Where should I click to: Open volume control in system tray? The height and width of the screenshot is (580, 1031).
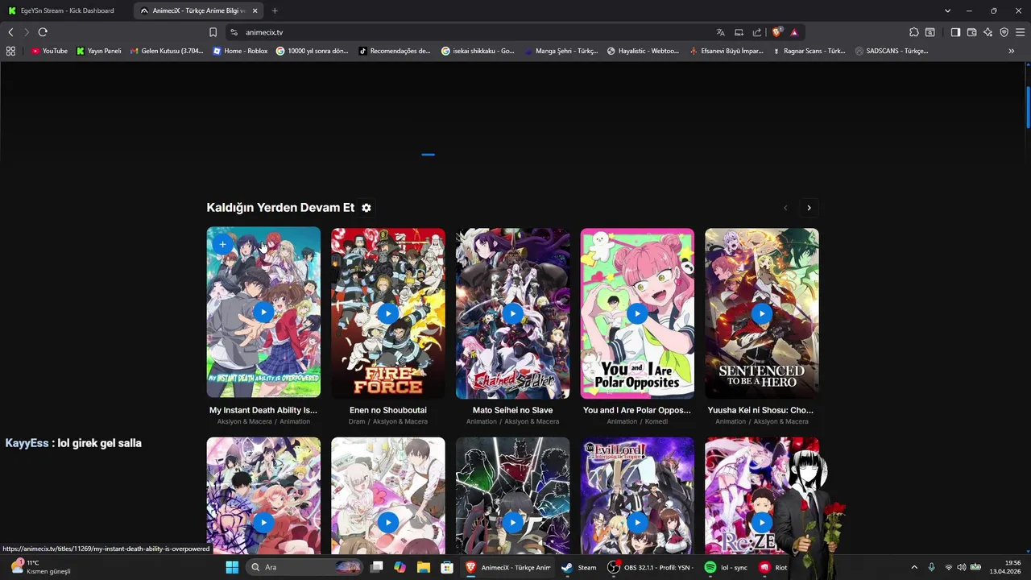961,567
